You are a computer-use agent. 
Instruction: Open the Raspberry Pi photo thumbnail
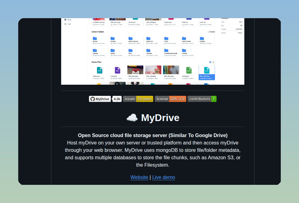click(x=135, y=70)
